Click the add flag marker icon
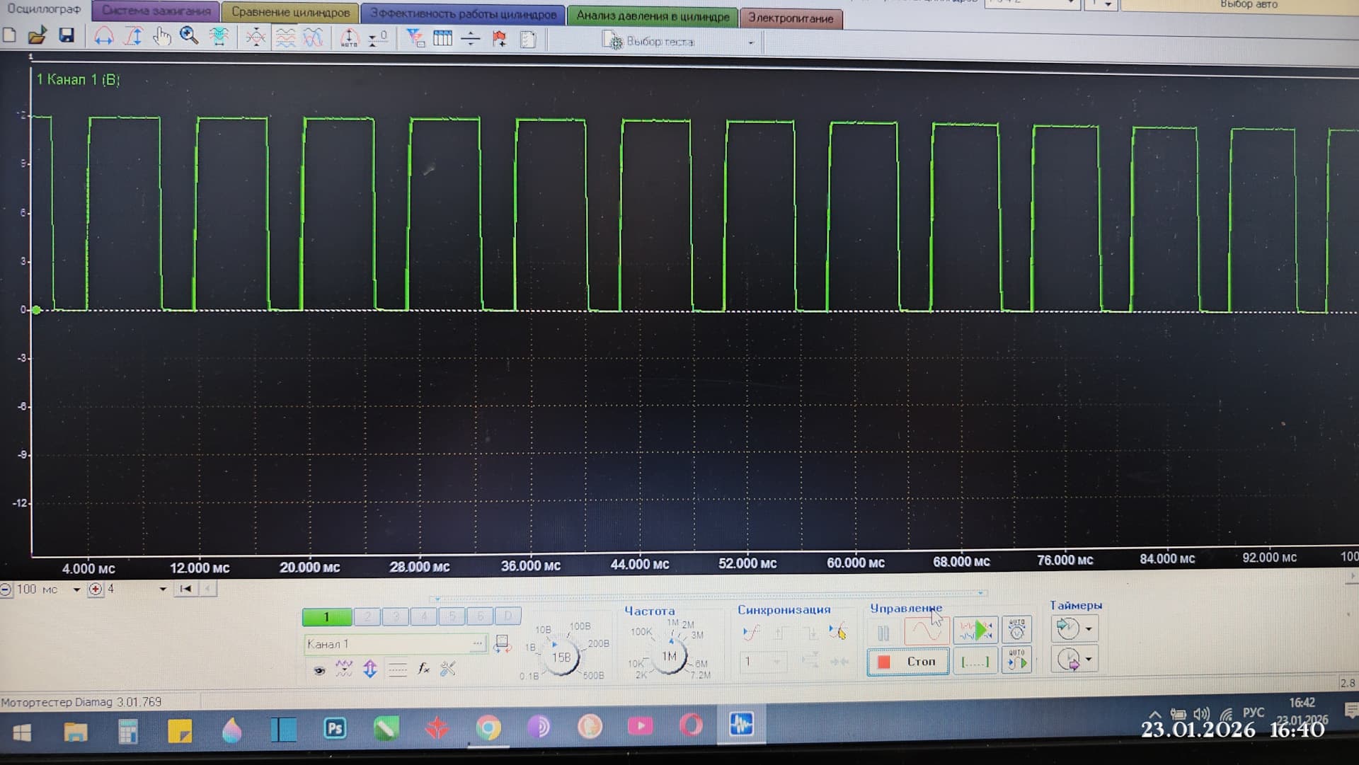This screenshot has width=1359, height=765. pos(500,39)
